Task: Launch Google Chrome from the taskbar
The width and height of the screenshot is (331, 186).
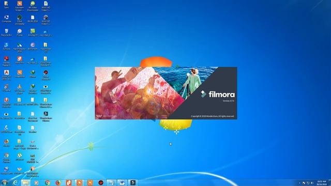Action: point(47,182)
